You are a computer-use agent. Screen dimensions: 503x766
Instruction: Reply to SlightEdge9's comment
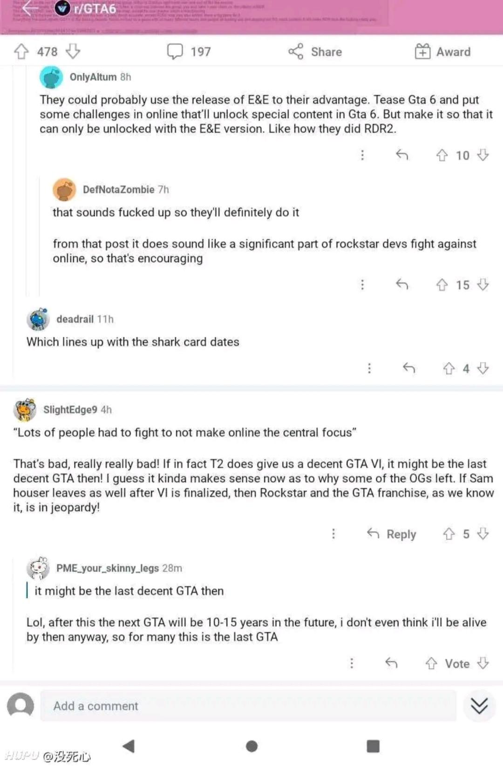point(392,534)
